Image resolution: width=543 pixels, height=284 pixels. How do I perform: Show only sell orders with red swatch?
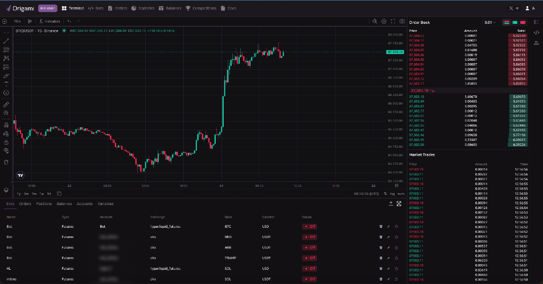(x=523, y=23)
